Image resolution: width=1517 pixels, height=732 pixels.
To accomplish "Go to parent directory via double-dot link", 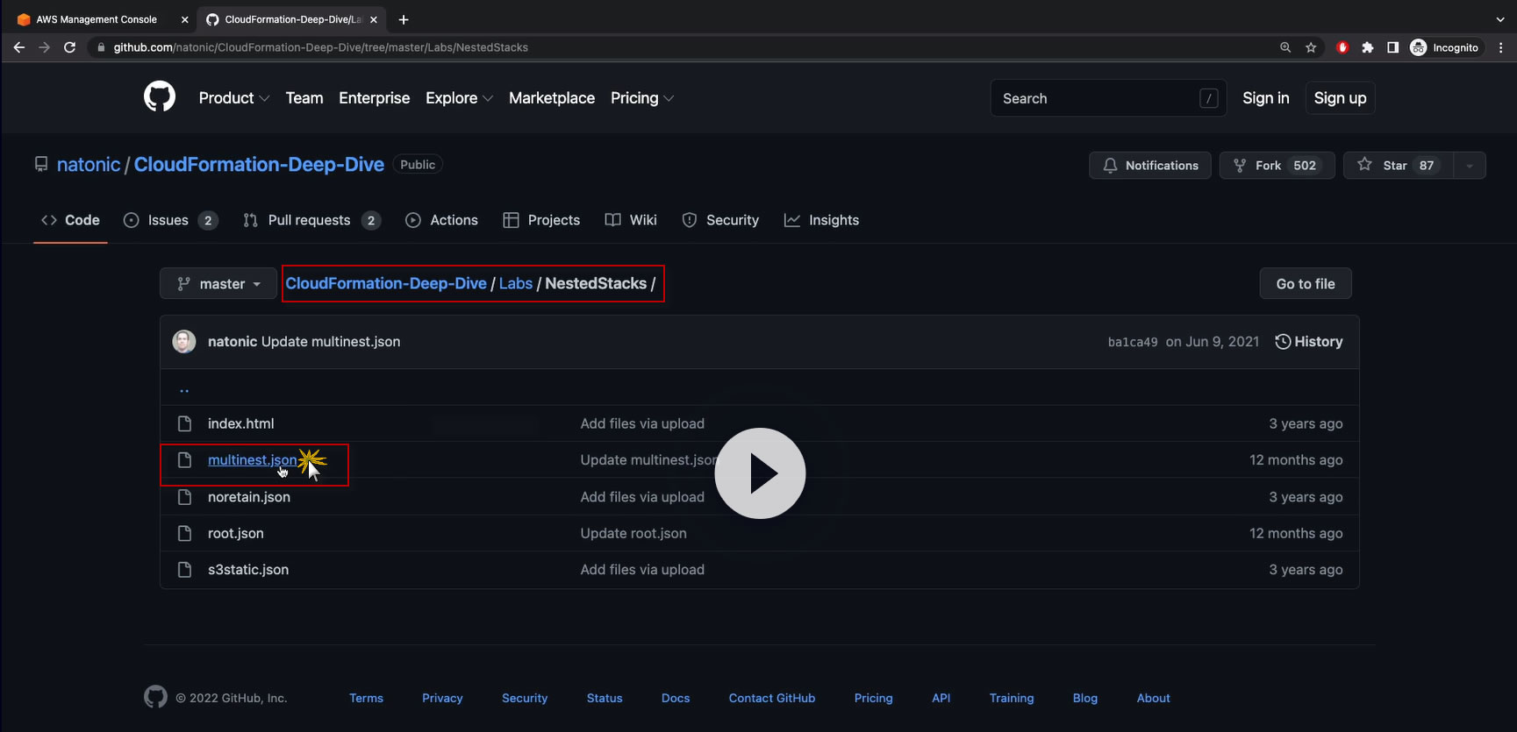I will (x=184, y=388).
